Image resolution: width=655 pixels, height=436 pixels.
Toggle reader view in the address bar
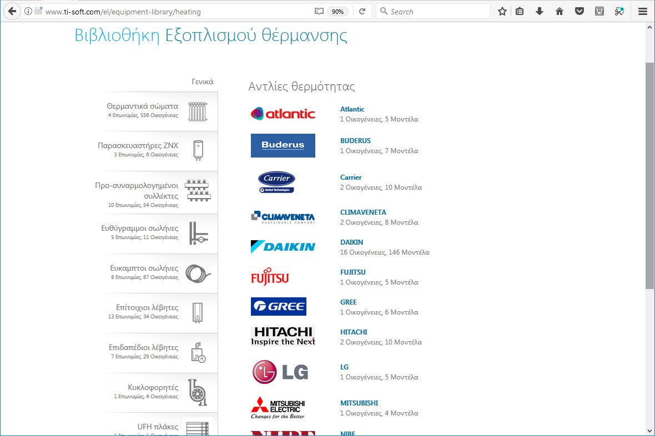[x=319, y=11]
